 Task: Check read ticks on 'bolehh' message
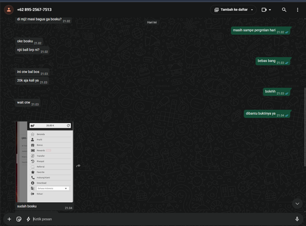[287, 94]
